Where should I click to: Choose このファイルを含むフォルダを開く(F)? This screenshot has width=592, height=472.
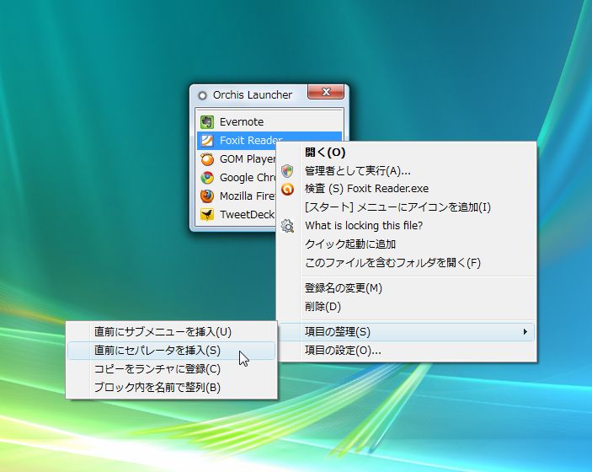(x=407, y=263)
